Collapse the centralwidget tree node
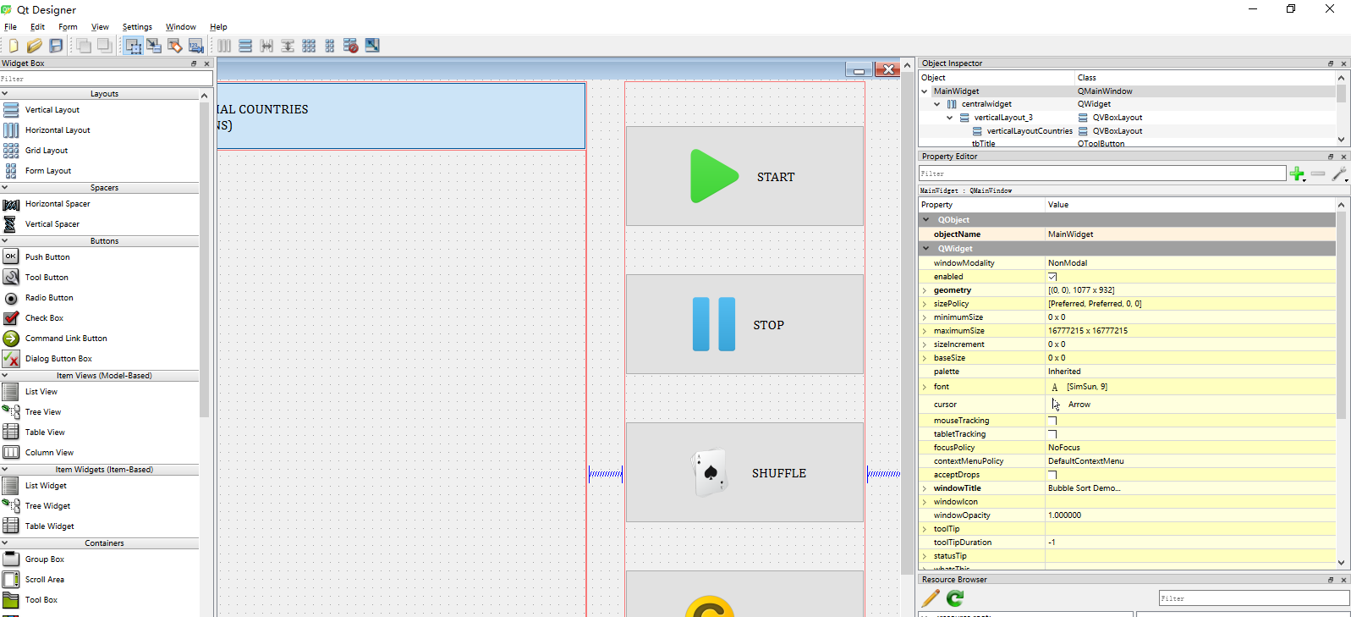Screen dimensions: 1351x617 pyautogui.click(x=937, y=104)
